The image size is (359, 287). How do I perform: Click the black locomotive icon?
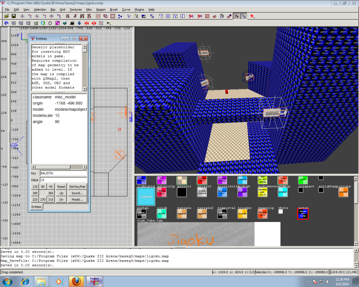72,23
